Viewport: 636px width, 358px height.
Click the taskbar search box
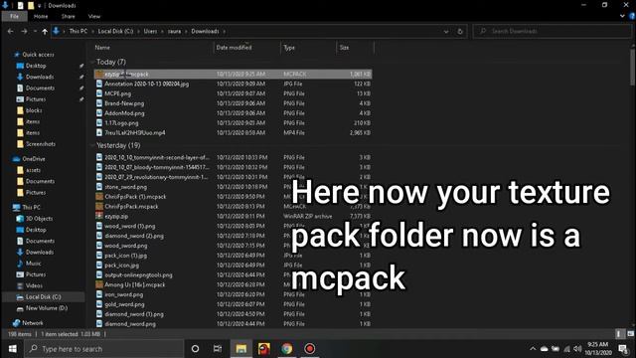pos(104,349)
